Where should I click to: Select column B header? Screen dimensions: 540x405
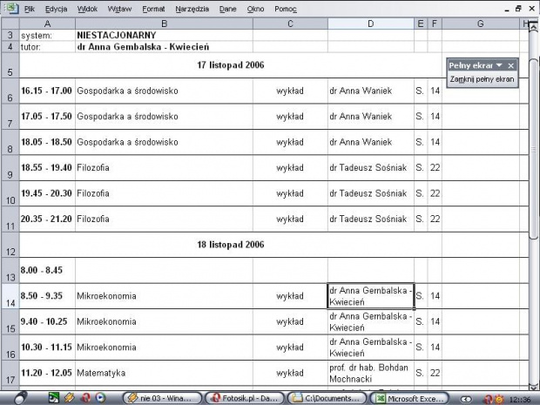(164, 24)
